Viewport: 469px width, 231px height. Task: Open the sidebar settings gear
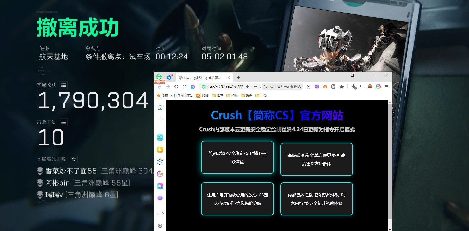pyautogui.click(x=160, y=226)
